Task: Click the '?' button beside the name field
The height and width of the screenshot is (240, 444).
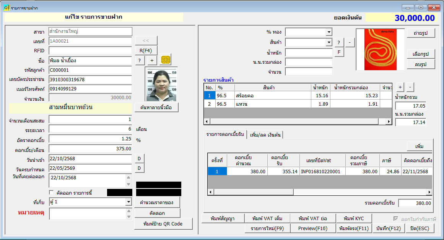Action: [x=139, y=60]
